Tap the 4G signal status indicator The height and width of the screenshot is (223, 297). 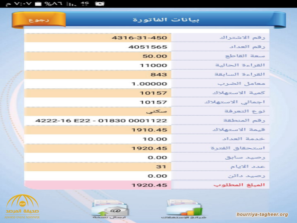click(x=85, y=4)
